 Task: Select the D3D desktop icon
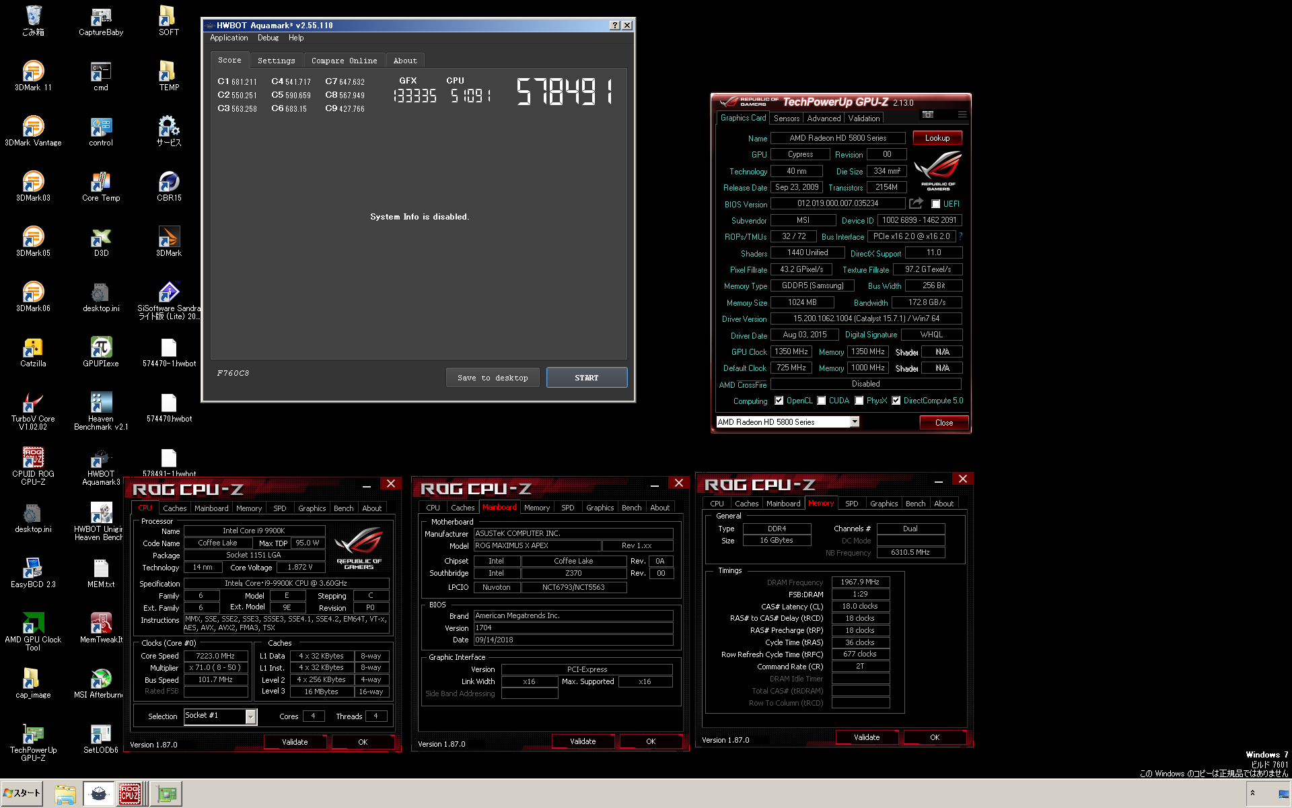101,241
